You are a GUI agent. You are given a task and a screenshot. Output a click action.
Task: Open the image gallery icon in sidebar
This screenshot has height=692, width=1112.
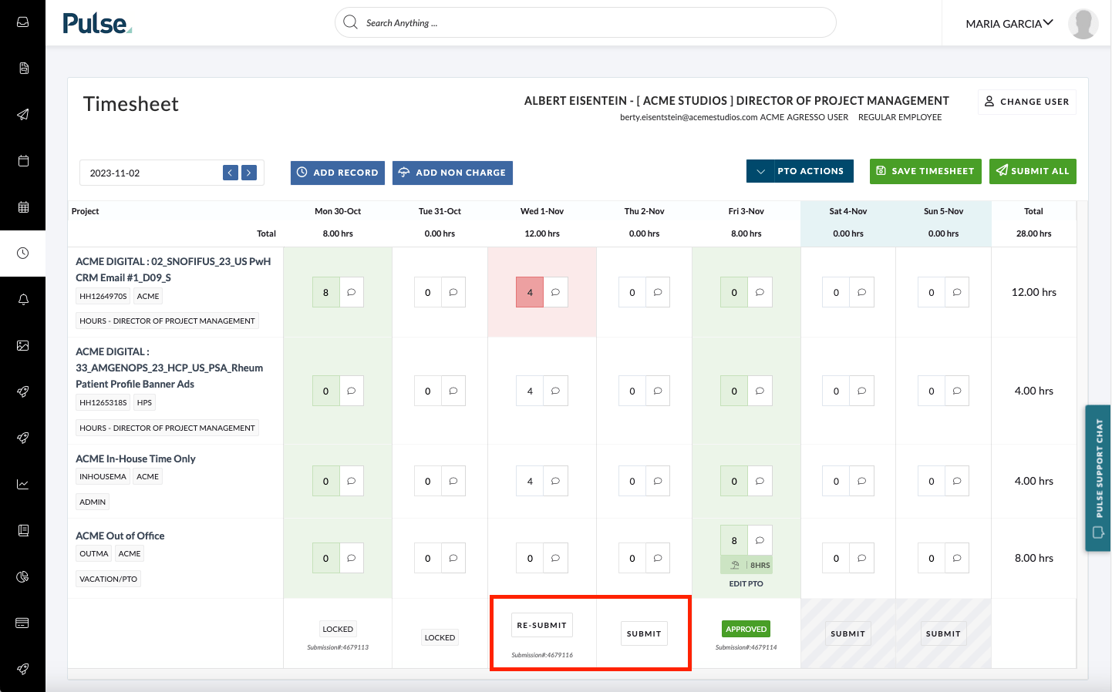pos(23,346)
